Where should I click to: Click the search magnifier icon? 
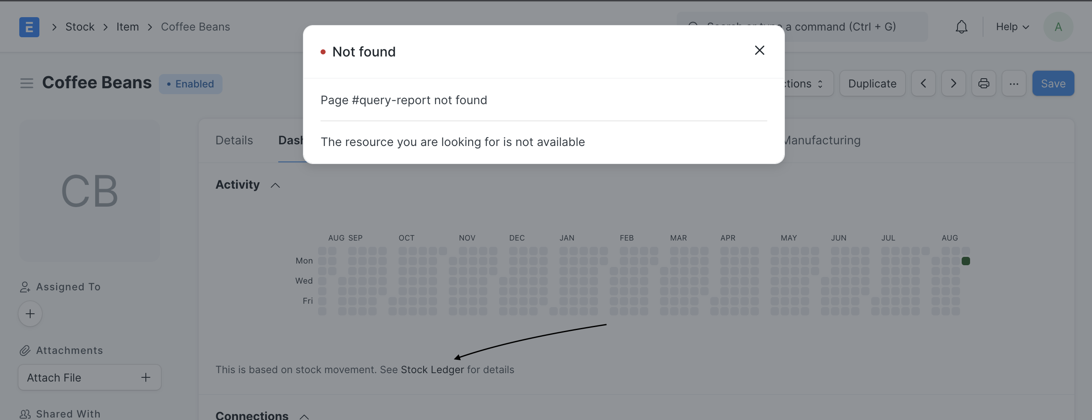(x=693, y=26)
